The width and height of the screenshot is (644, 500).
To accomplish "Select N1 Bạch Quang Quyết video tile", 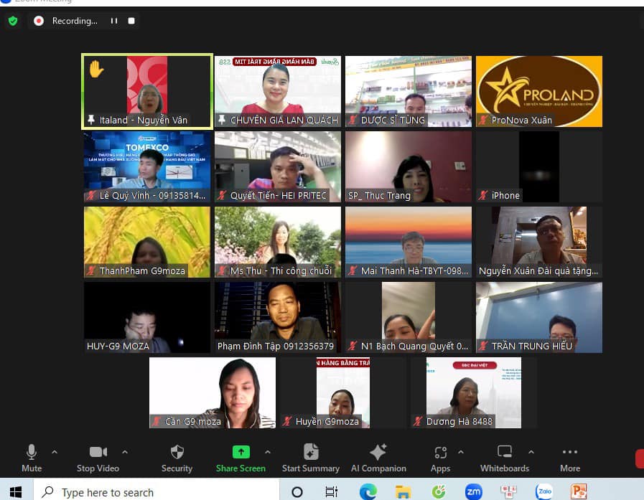I will coord(409,317).
